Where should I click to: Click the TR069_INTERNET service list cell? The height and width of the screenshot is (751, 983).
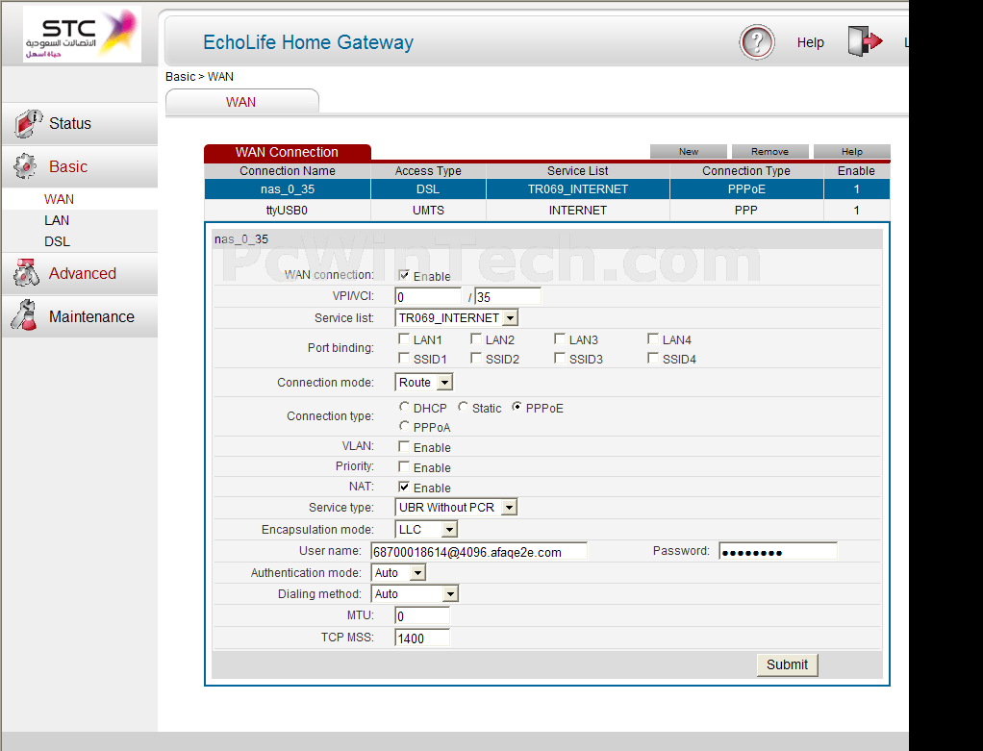(x=577, y=189)
